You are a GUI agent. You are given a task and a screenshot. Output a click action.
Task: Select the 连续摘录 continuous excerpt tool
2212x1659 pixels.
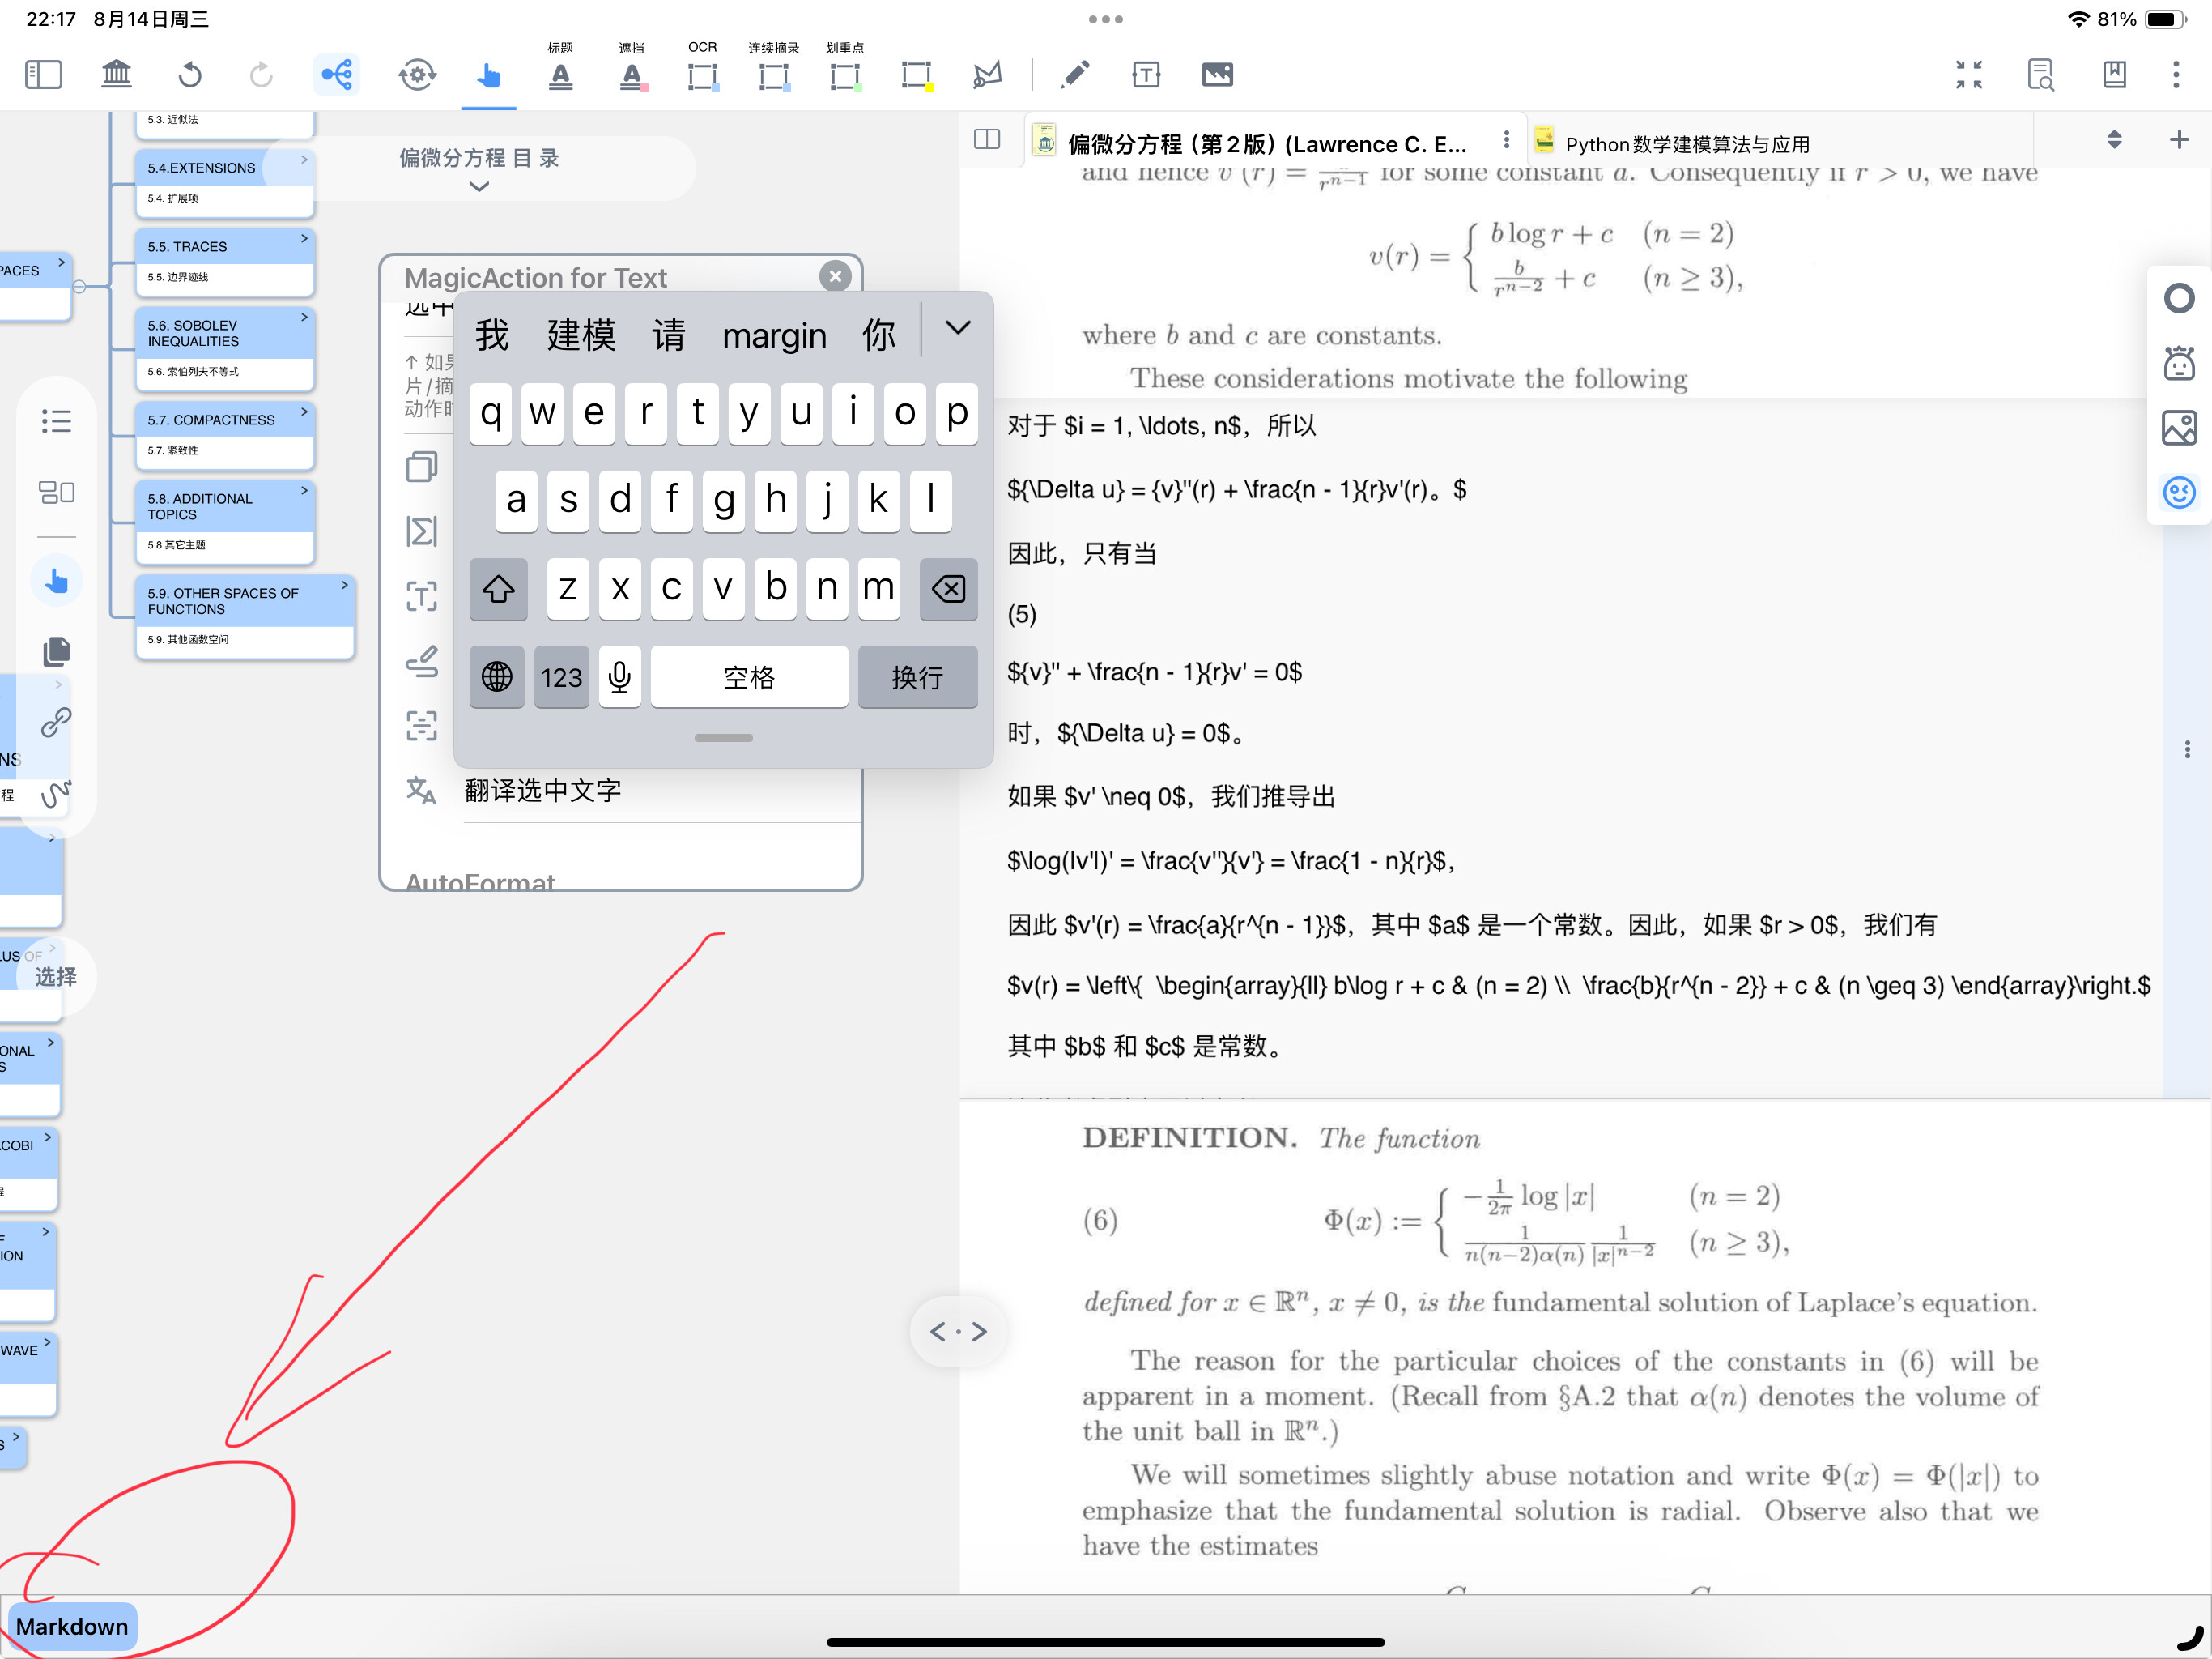(774, 76)
